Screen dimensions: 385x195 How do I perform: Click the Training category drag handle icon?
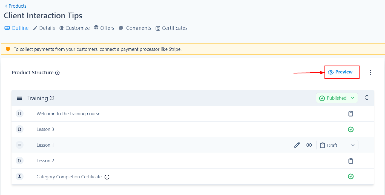pos(19,98)
